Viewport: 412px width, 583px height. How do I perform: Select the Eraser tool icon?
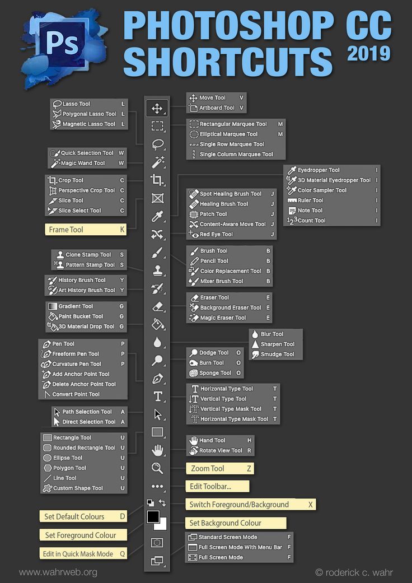coord(157,306)
